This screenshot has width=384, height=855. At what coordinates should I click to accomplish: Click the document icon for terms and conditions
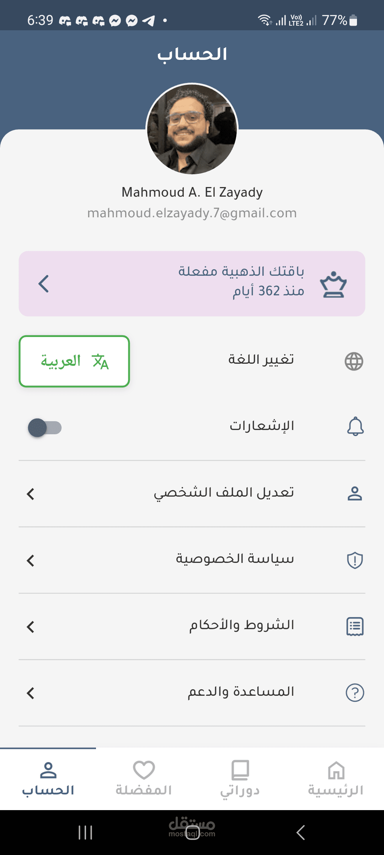click(354, 626)
